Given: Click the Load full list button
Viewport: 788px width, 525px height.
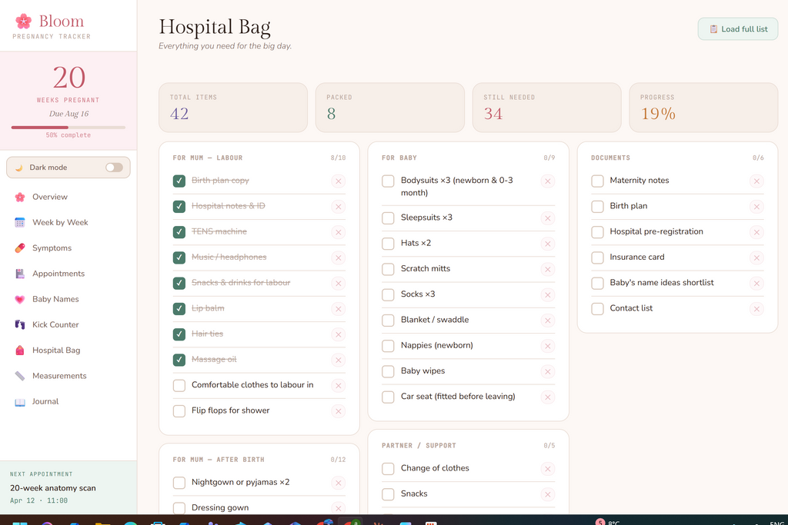Looking at the screenshot, I should [x=738, y=29].
